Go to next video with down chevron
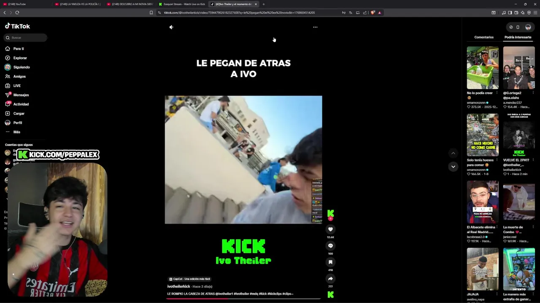The width and height of the screenshot is (540, 303). coord(453,167)
